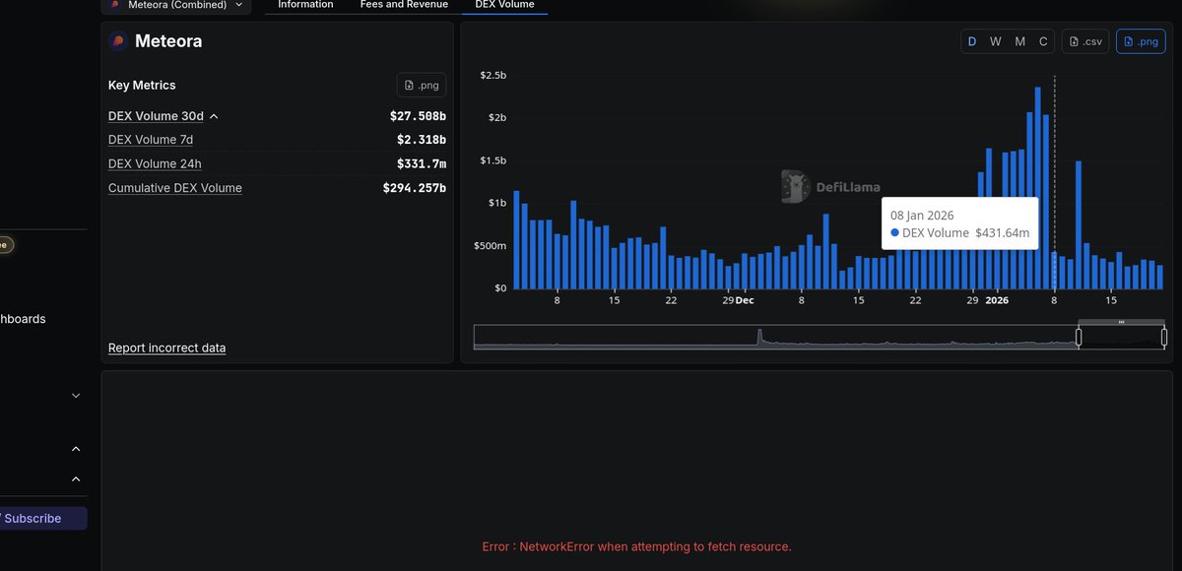Click the right handle of range slider
This screenshot has height=571, width=1182.
1164,338
